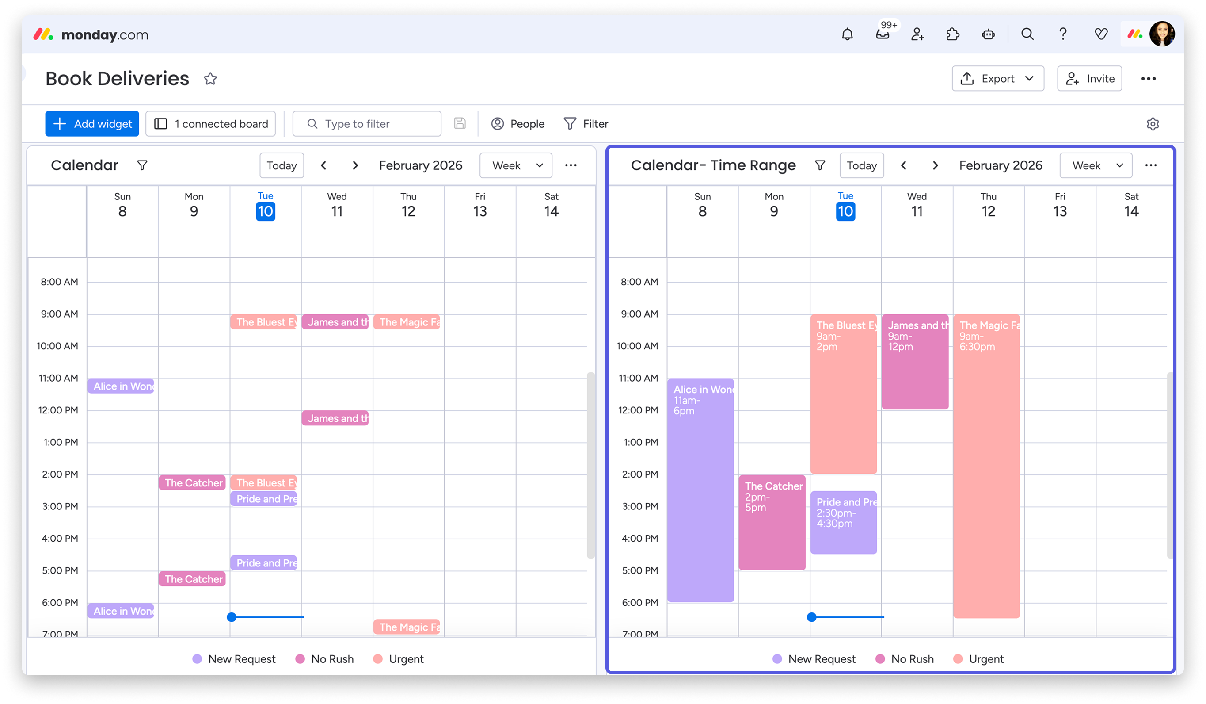Click the Calendar widget filter funnel
Screen dimensions: 1206x704
[x=142, y=166]
